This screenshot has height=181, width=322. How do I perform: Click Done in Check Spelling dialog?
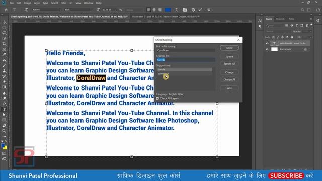[229, 48]
